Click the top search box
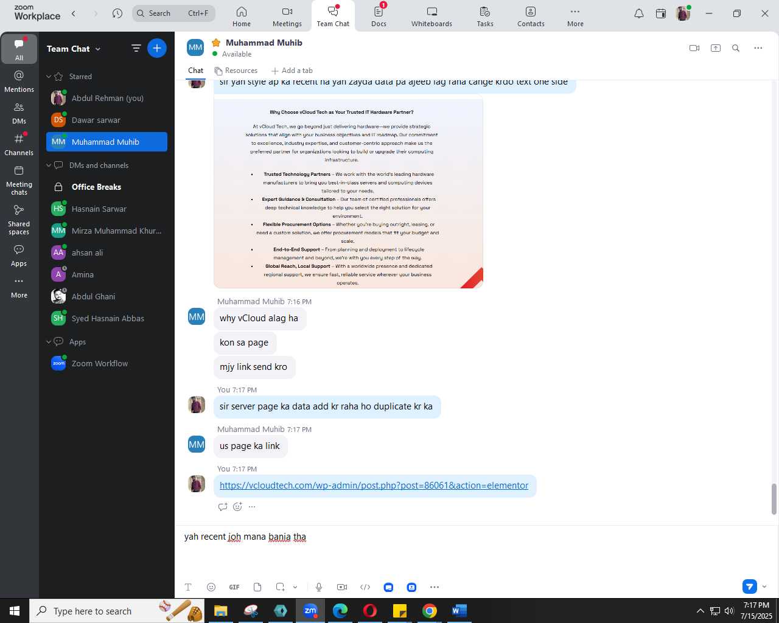This screenshot has width=779, height=623. click(173, 13)
